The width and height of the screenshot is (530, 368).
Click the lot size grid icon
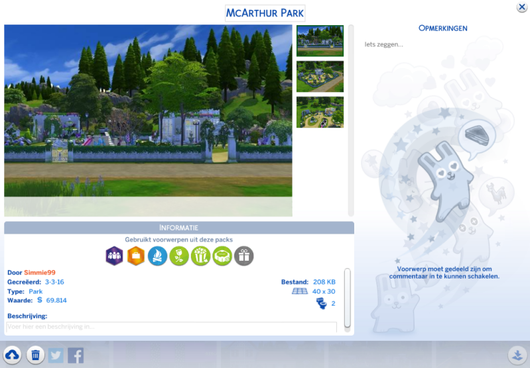300,291
